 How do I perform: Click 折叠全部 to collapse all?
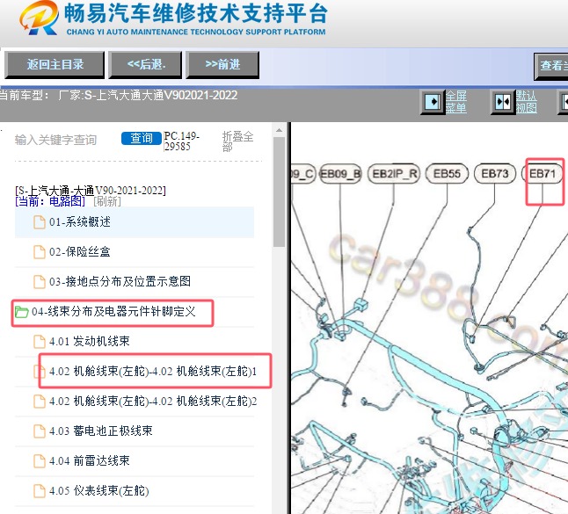[237, 141]
